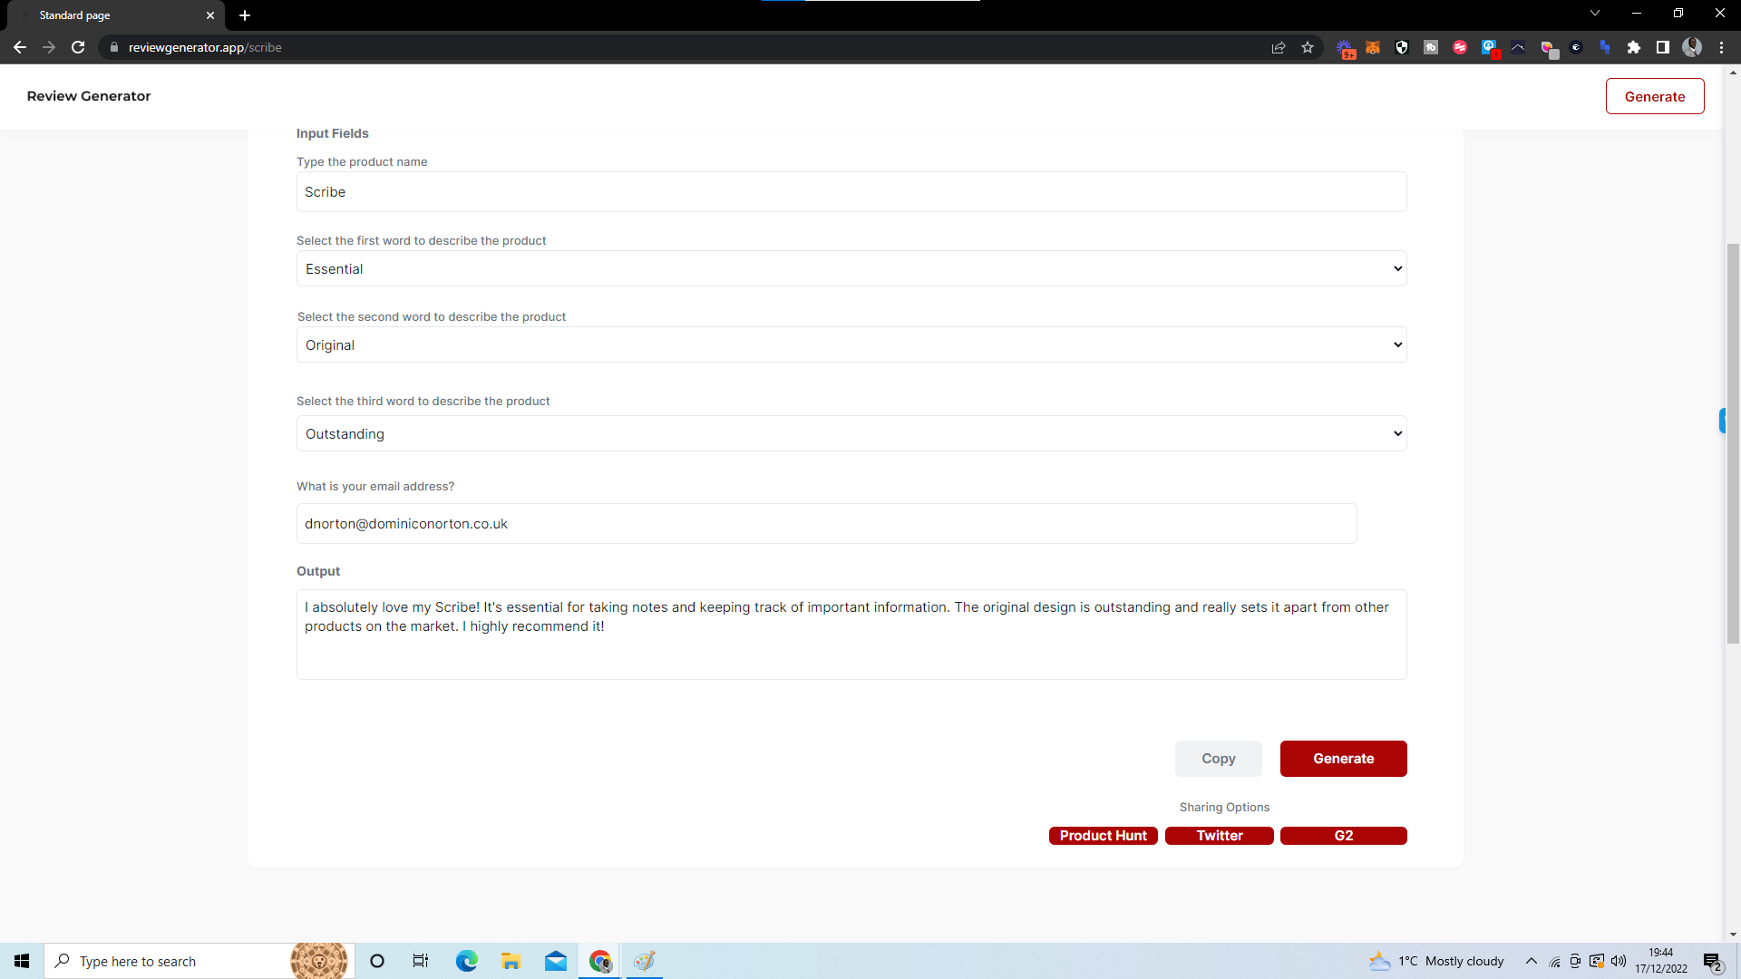Screen dimensions: 1741x979
Task: Click the red Generate button below output
Action: click(x=1344, y=759)
